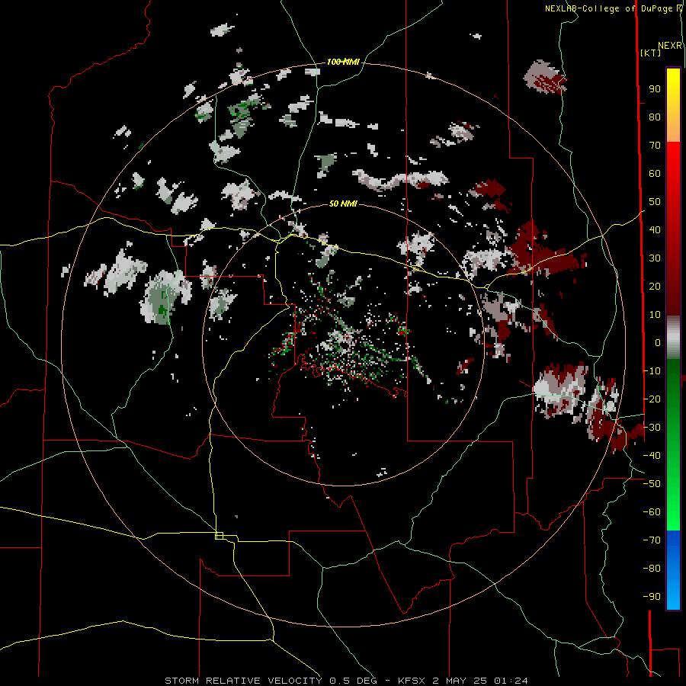
Task: Click the "50 NMI" range ring label
Action: 343,204
